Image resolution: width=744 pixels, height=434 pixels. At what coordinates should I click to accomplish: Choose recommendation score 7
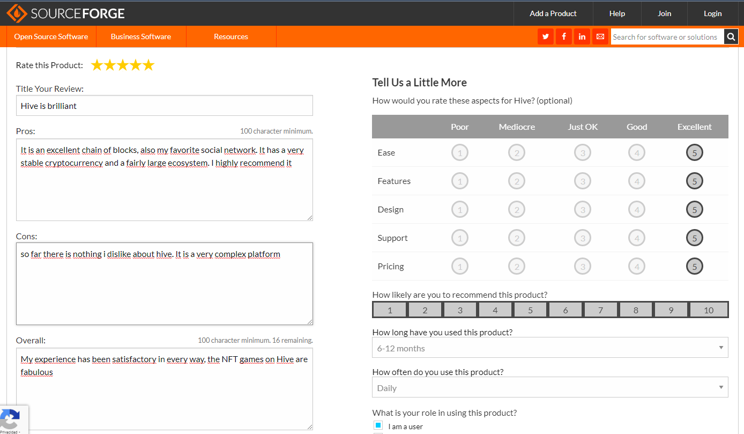(600, 310)
